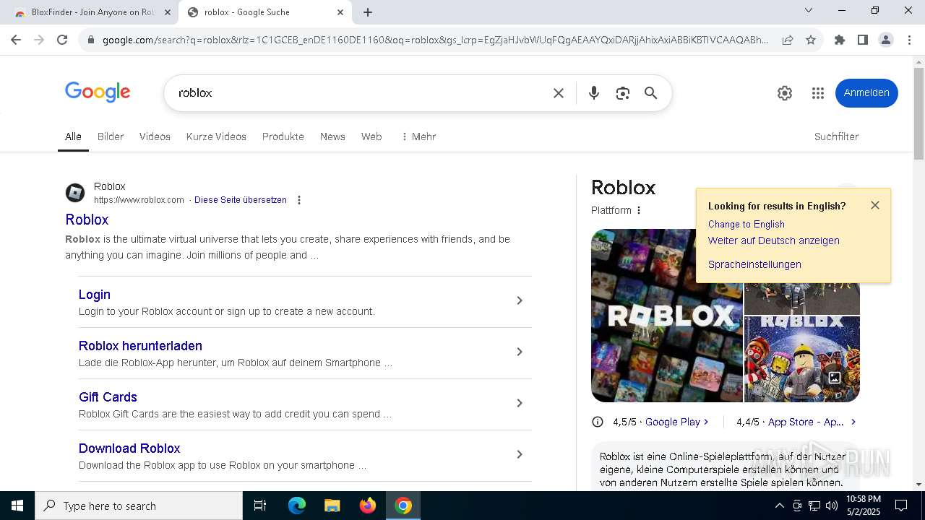Click the magnifier search submit icon
Screen dimensions: 925x520
coord(651,93)
